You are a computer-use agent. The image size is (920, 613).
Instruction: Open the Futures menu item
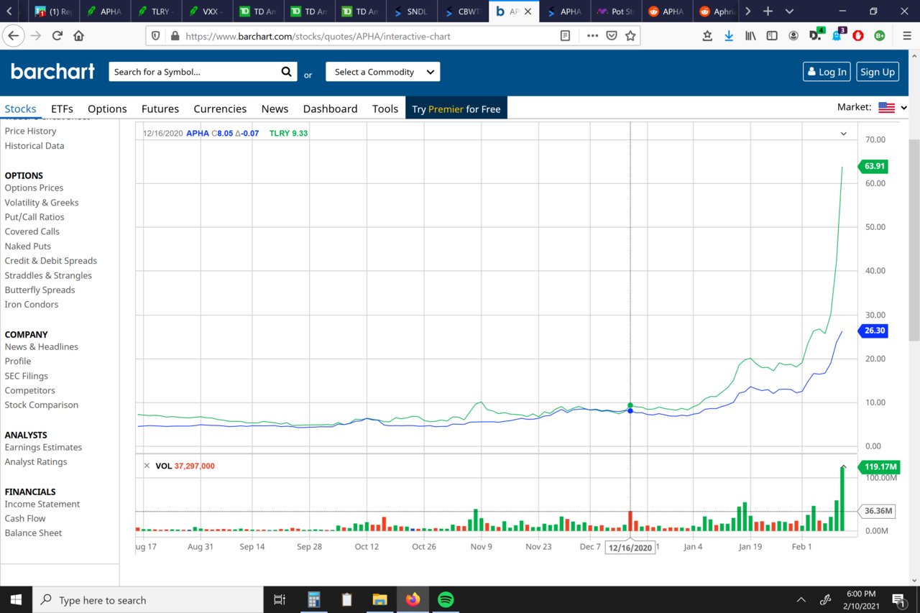point(160,109)
